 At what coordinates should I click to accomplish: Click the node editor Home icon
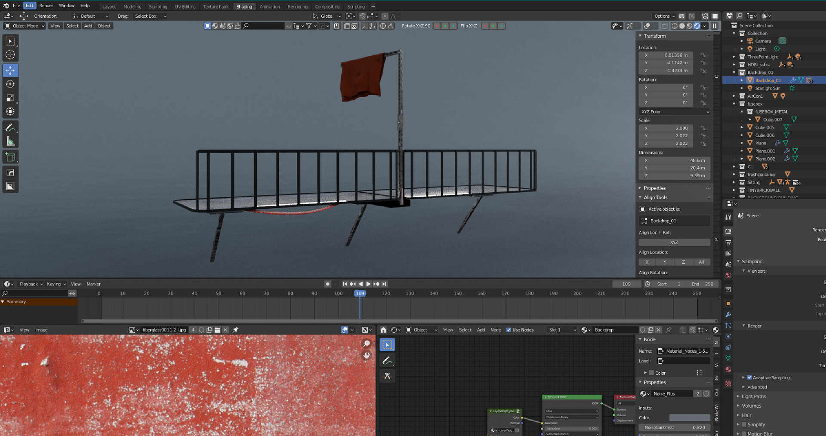pyautogui.click(x=383, y=330)
